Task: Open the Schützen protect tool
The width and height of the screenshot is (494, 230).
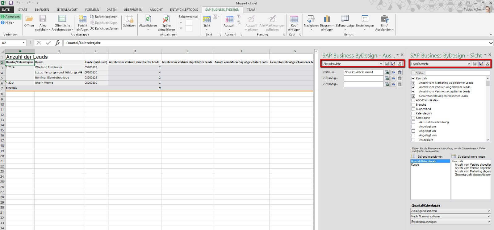Action: tap(129, 19)
